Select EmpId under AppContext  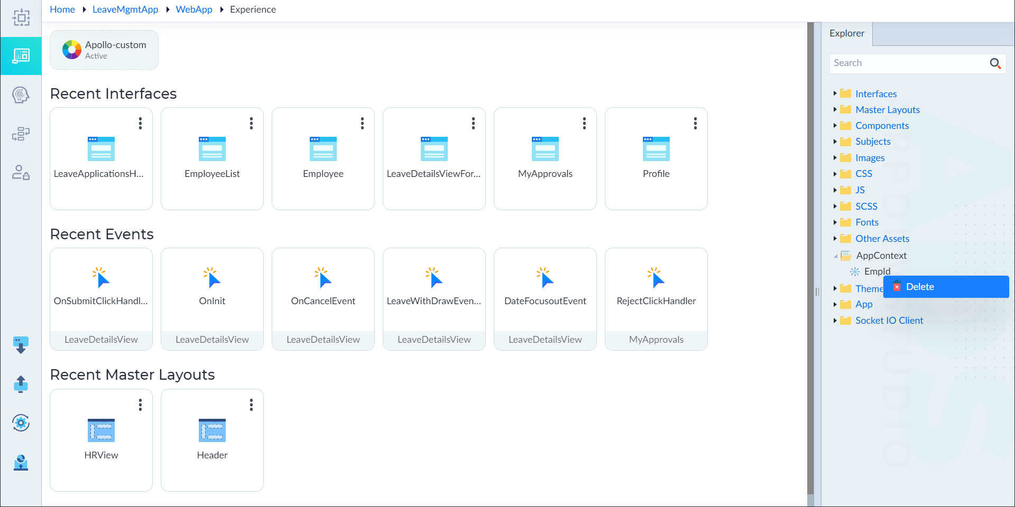click(877, 271)
